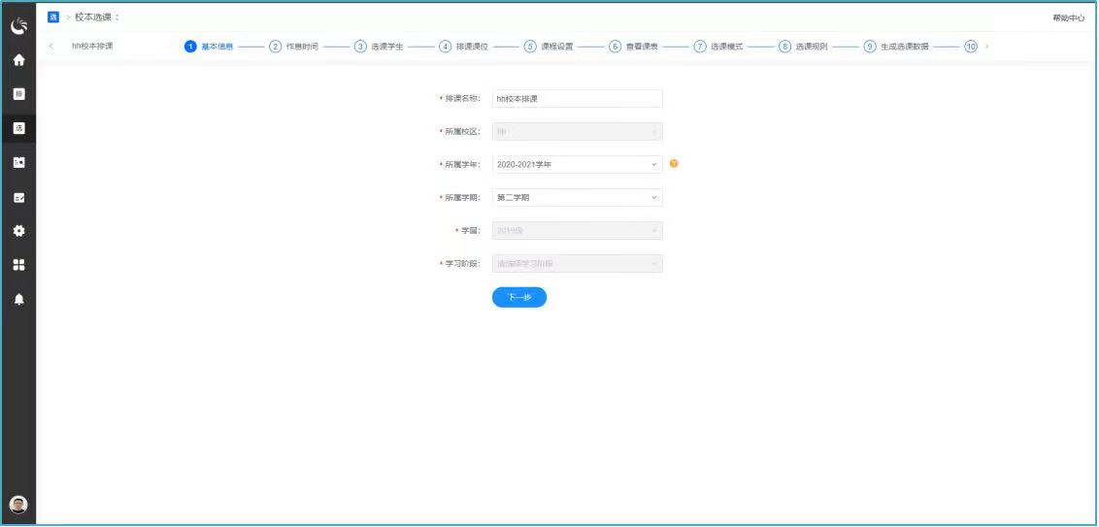Image resolution: width=1099 pixels, height=527 pixels.
Task: Open the 所属学期 dropdown showing 第二学期
Action: point(577,198)
